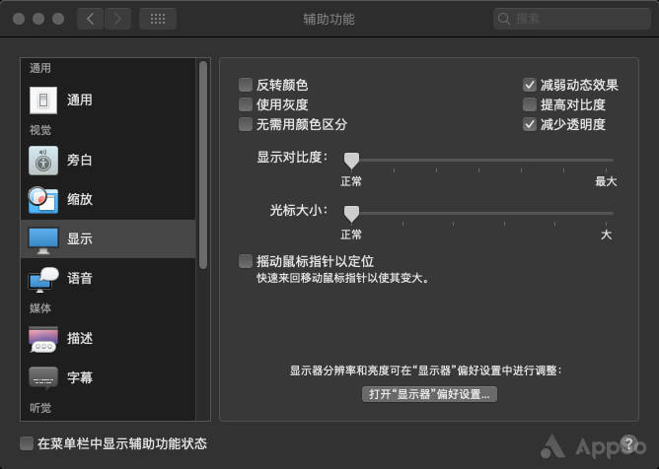Screen dimensions: 659x469
Task: Enable 无需用颜色区分 checkbox
Action: pos(246,124)
